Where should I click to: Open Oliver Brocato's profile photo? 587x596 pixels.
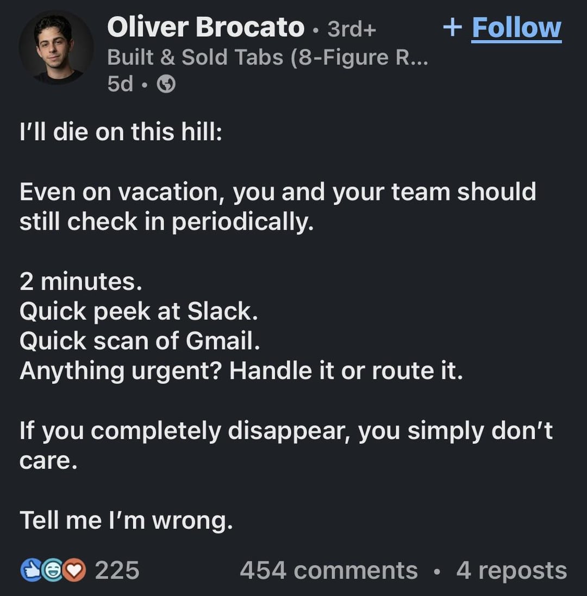point(56,48)
